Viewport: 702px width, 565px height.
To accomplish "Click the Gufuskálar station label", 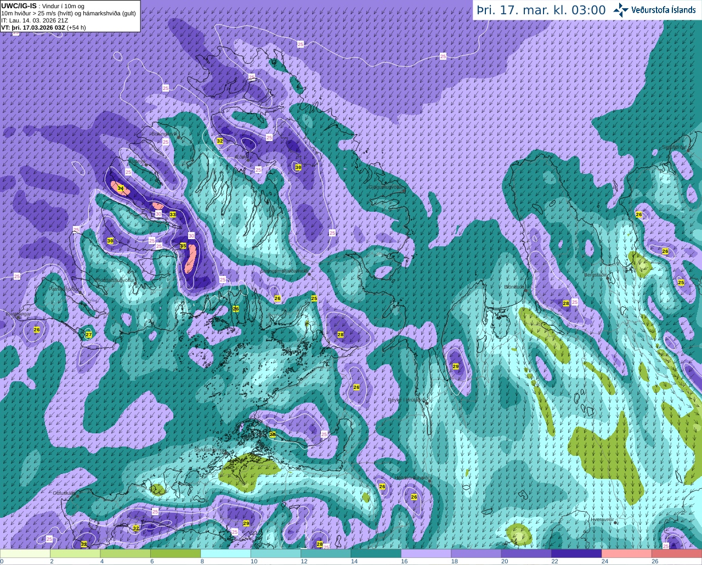I will click(64, 493).
